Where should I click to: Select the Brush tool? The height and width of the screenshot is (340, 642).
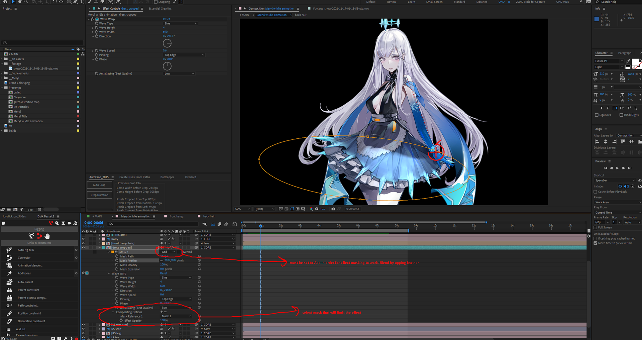(x=90, y=2)
